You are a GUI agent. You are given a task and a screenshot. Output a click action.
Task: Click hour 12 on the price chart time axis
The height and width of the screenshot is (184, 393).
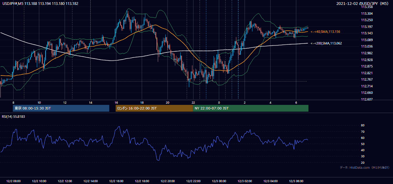click(65, 102)
